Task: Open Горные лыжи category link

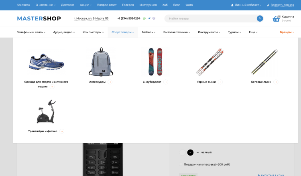Action: point(207,82)
